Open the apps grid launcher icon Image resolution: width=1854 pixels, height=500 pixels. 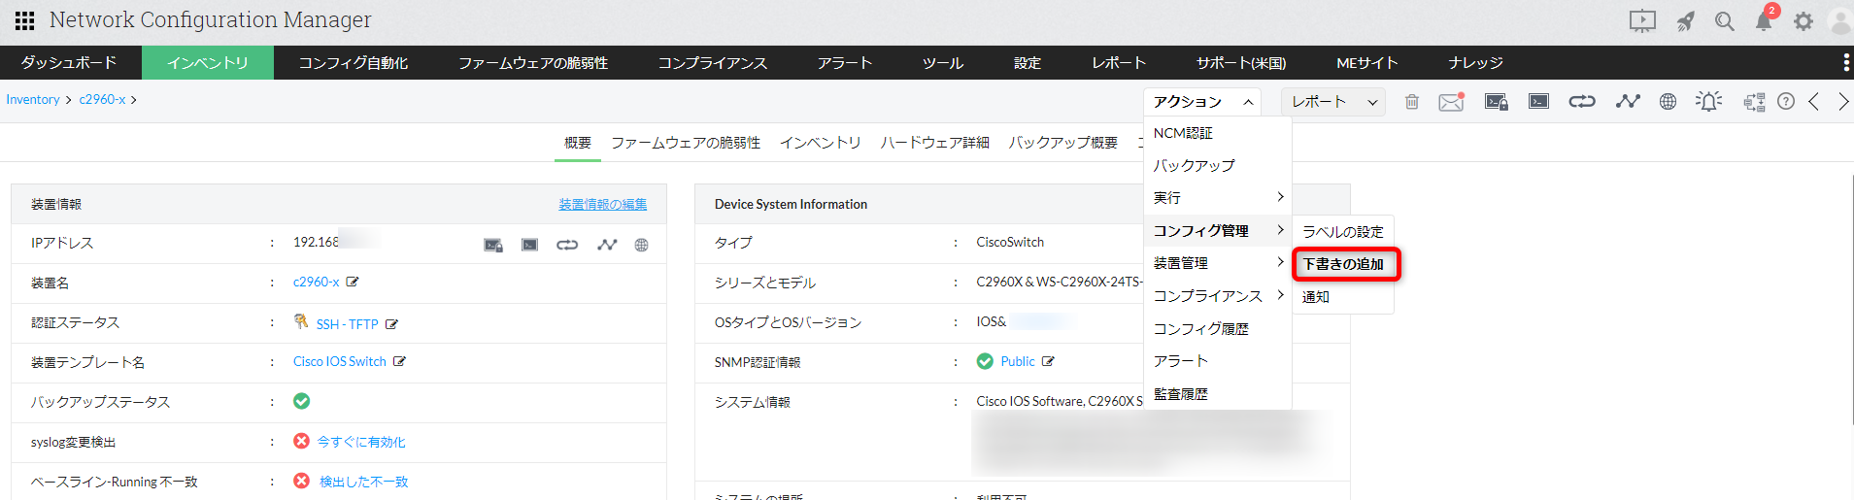24,20
